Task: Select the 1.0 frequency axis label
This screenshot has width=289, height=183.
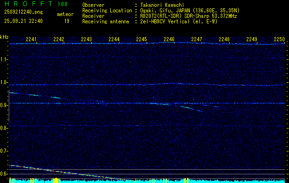Action: tap(4, 82)
